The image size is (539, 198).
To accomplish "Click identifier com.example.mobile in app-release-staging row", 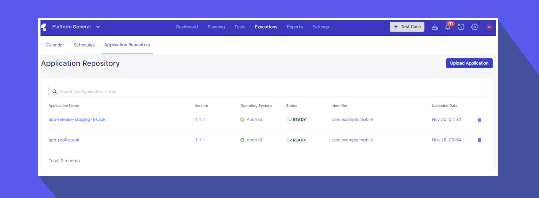I will point(352,119).
